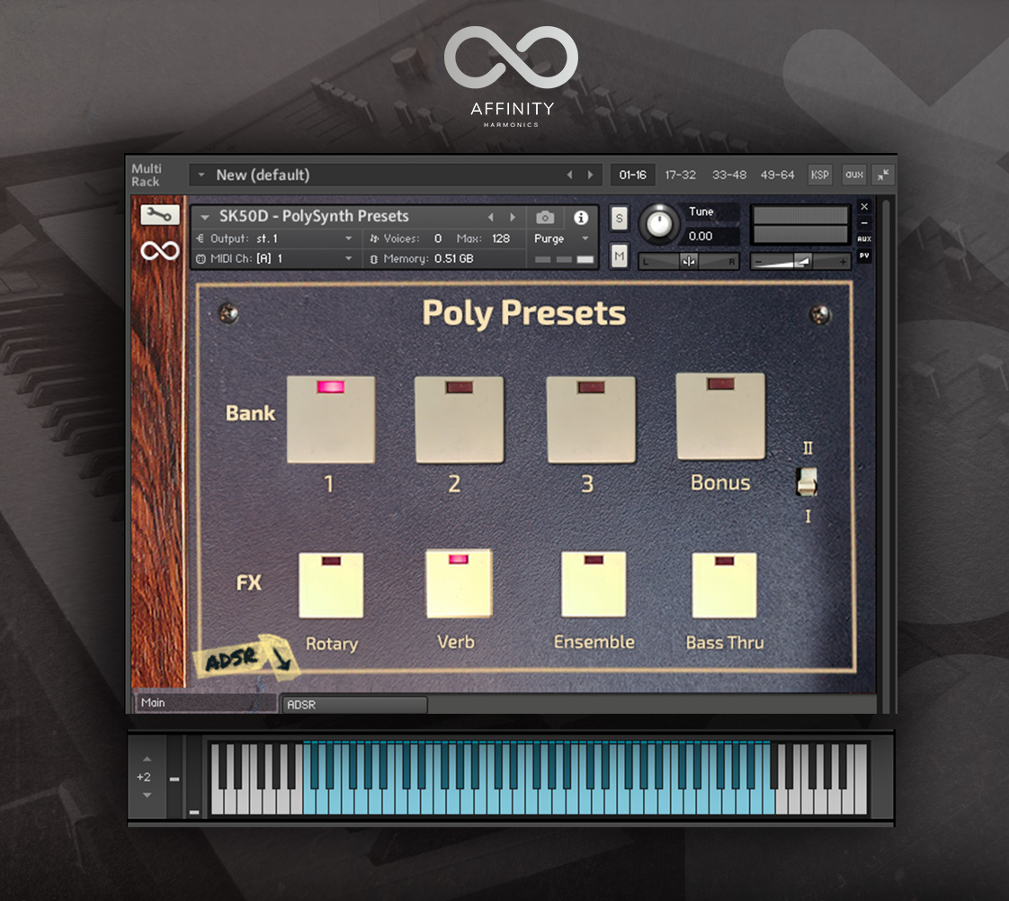Click the pan center marker
The image size is (1009, 901).
tap(689, 261)
